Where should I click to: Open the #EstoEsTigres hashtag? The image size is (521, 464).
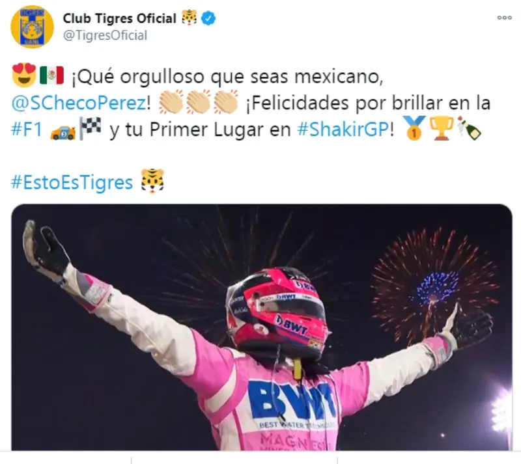coord(72,182)
